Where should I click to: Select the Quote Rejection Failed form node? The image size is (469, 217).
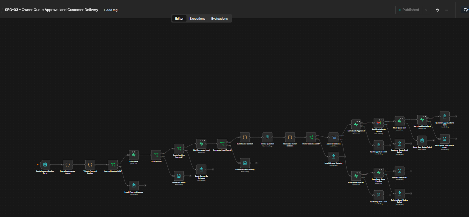pyautogui.click(x=379, y=195)
